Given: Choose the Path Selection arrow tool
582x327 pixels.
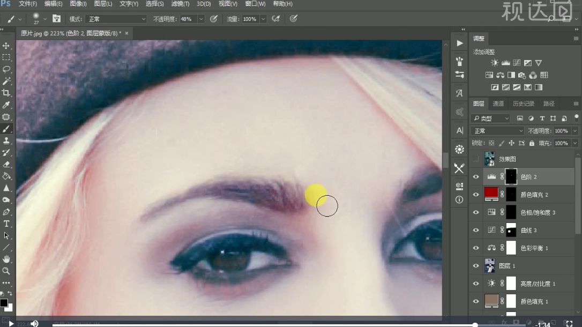Looking at the screenshot, I should [x=6, y=236].
